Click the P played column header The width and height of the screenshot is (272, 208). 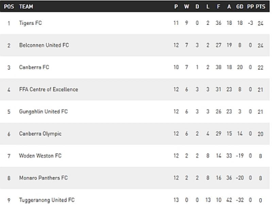pyautogui.click(x=176, y=6)
